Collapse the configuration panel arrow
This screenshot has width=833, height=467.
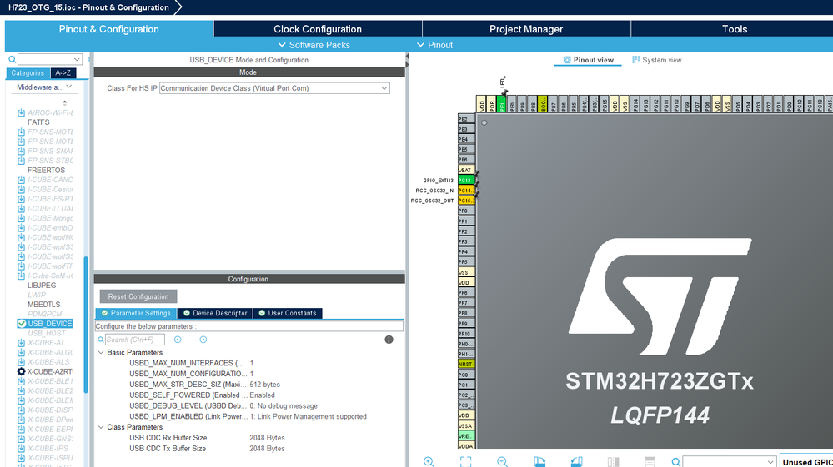coord(407,56)
